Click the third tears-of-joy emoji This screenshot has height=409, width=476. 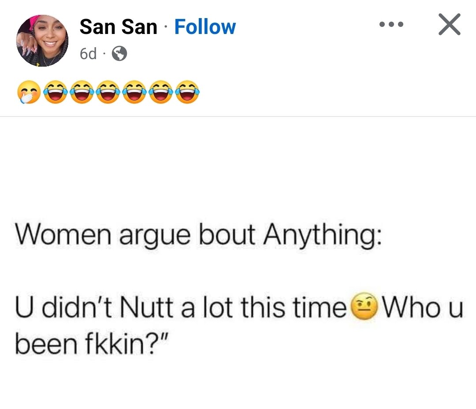(x=108, y=92)
